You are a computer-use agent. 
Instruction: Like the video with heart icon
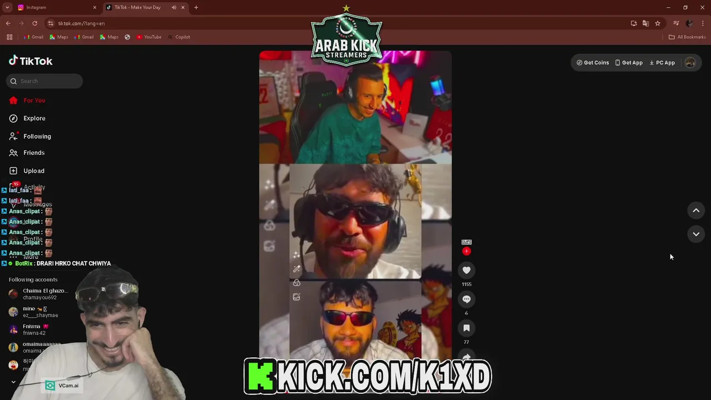pos(467,271)
